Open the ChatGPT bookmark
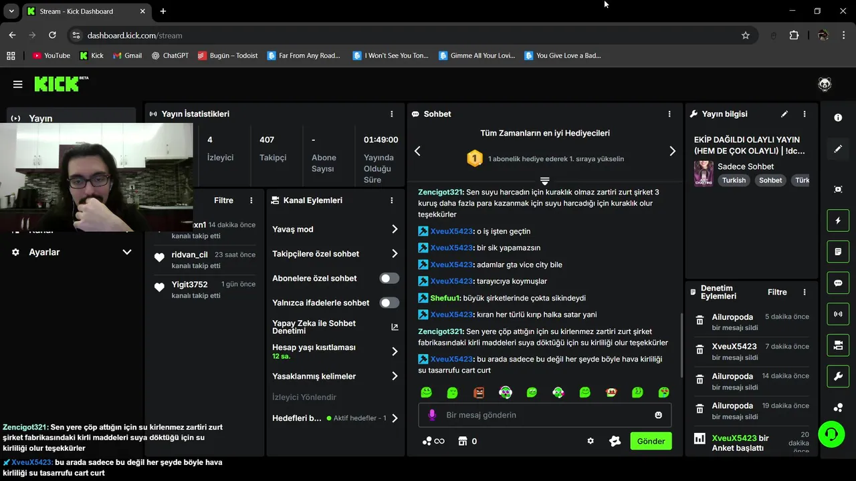 tap(170, 55)
